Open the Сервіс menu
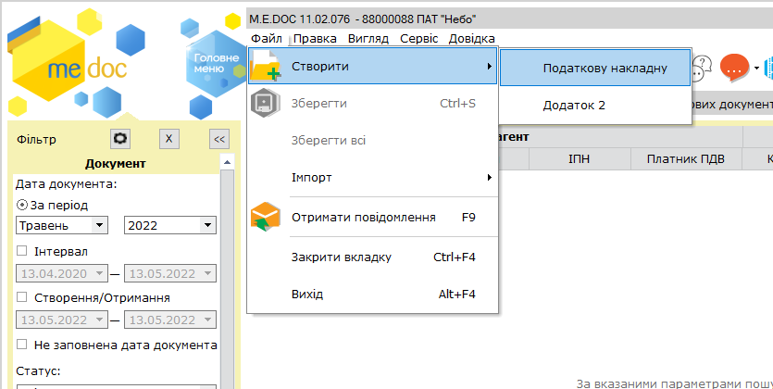The image size is (773, 389). click(x=419, y=39)
